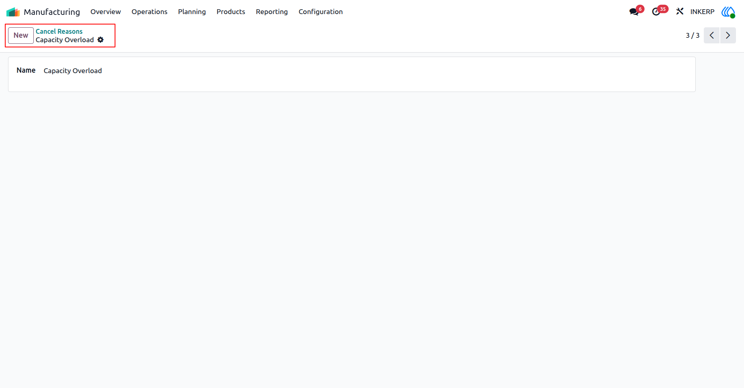The image size is (744, 388).
Task: Go to the previous record arrow
Action: point(711,35)
